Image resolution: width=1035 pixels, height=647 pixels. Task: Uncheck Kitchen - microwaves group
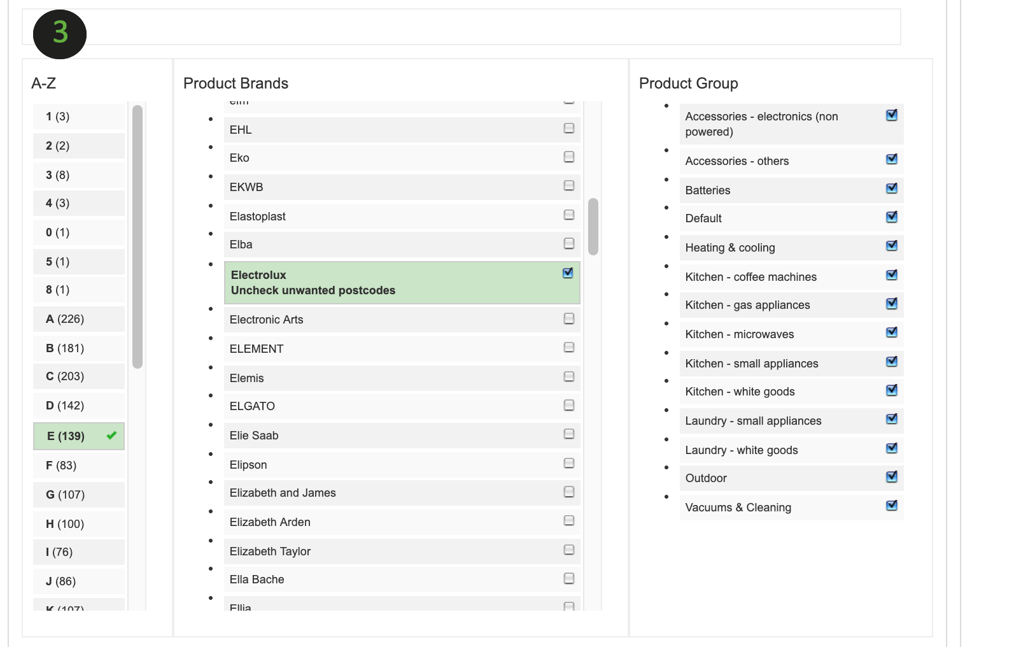pyautogui.click(x=892, y=332)
